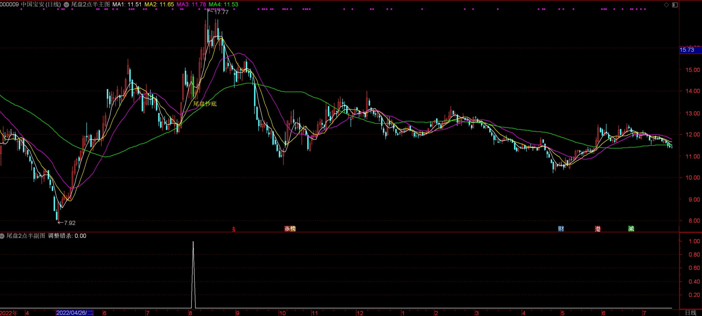The width and height of the screenshot is (702, 316).
Task: Click the 2022年 label on time axis
Action: point(9,313)
